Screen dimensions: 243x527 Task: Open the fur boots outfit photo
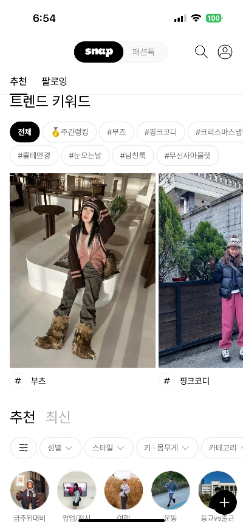83,270
